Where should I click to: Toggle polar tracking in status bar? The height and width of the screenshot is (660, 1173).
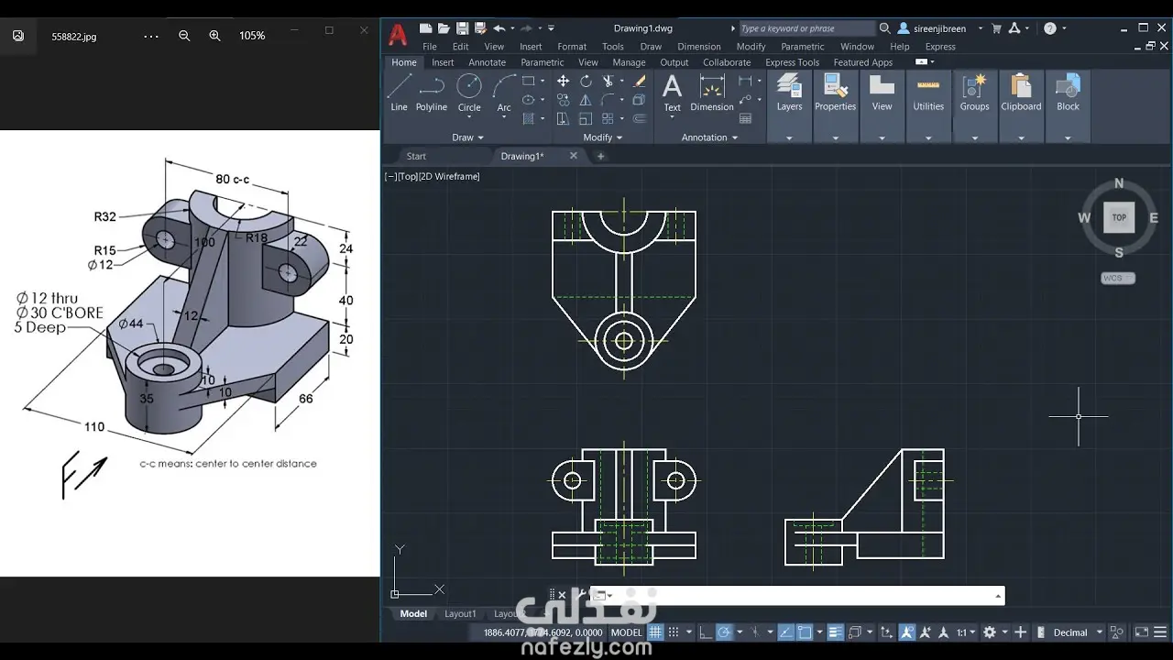pyautogui.click(x=724, y=632)
